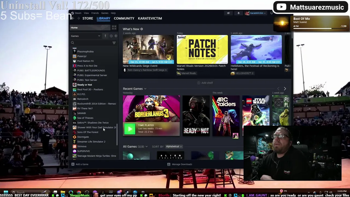Open the notifications bell
350x197 pixels.
tap(238, 13)
